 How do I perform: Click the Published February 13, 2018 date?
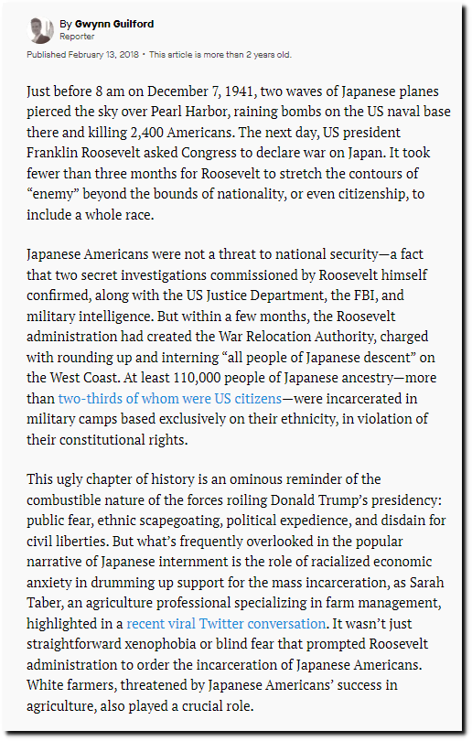(82, 55)
